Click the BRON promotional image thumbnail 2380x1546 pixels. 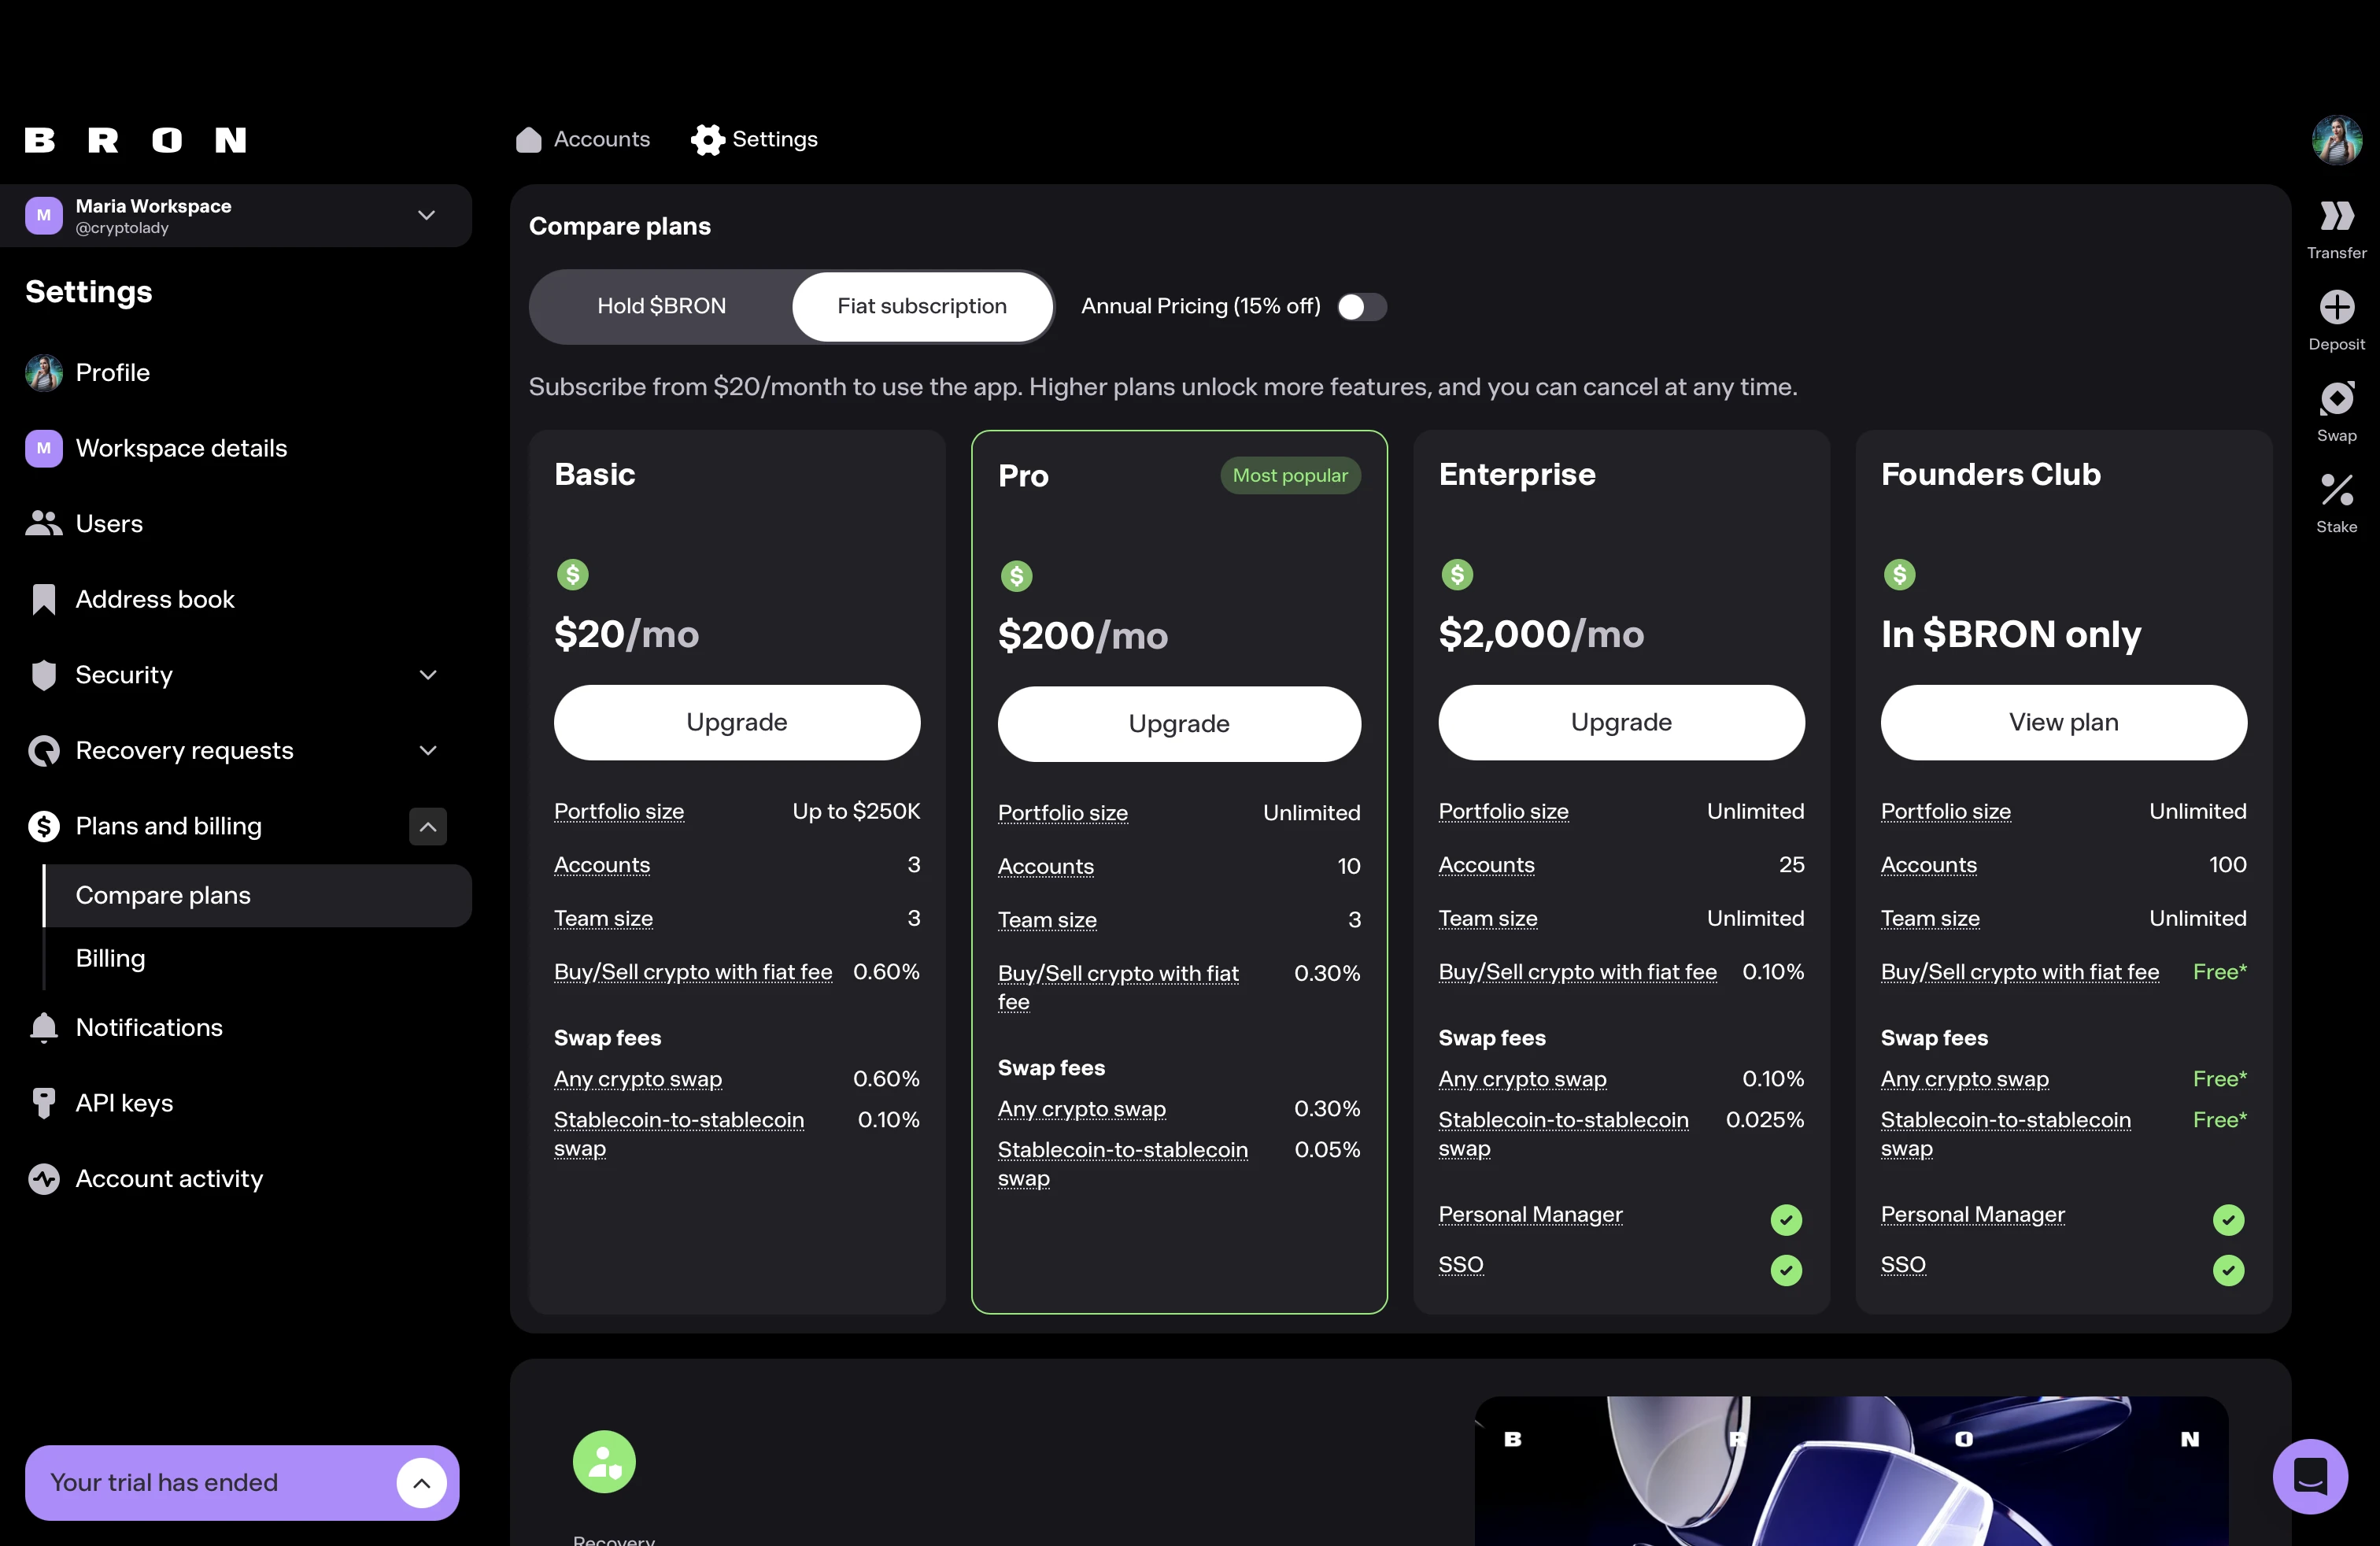click(1851, 1471)
